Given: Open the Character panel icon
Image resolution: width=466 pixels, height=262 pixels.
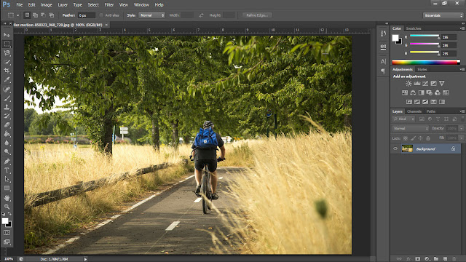Looking at the screenshot, I should click(384, 61).
